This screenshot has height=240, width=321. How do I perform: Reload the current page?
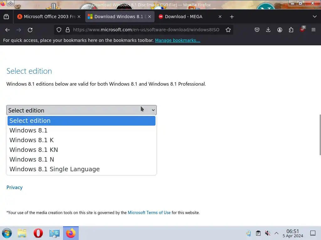click(x=30, y=30)
